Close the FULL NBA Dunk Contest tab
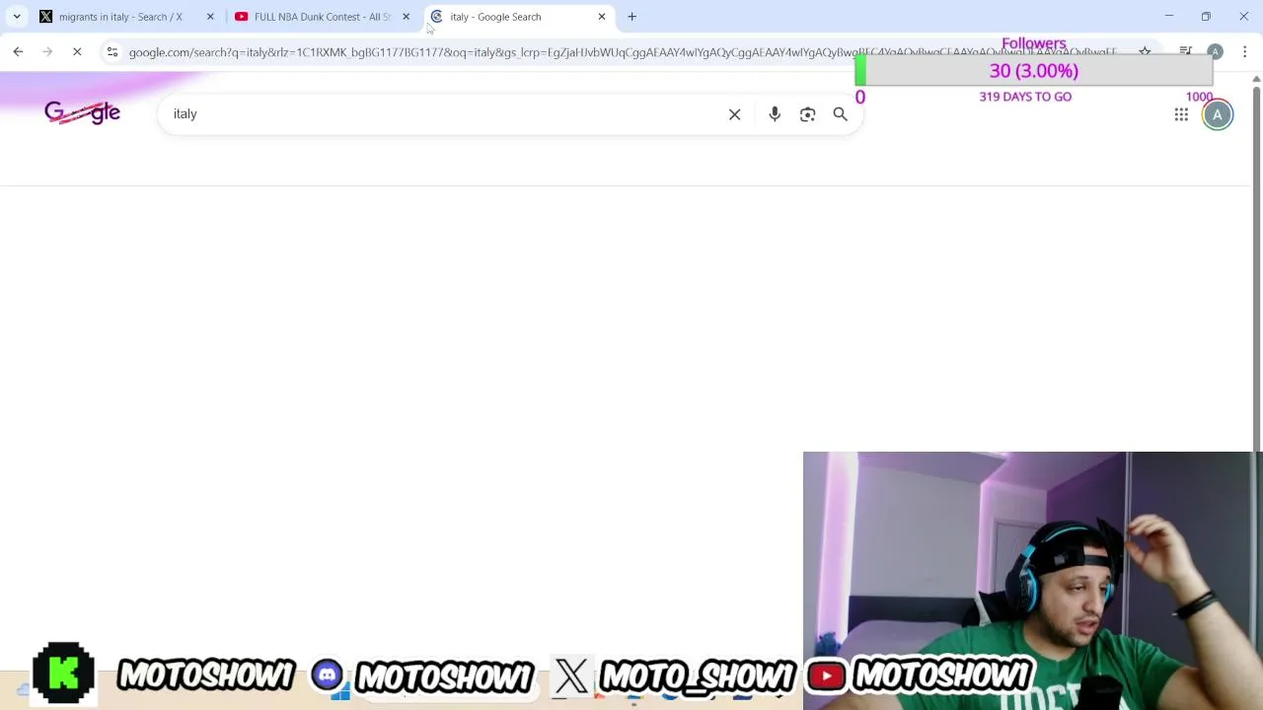Screen dimensions: 1263x710 [406, 17]
